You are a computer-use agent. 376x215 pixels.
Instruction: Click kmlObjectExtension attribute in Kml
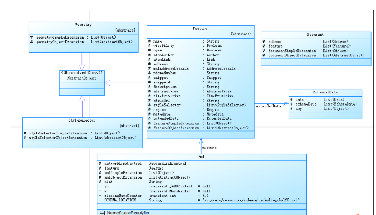pos(145,177)
